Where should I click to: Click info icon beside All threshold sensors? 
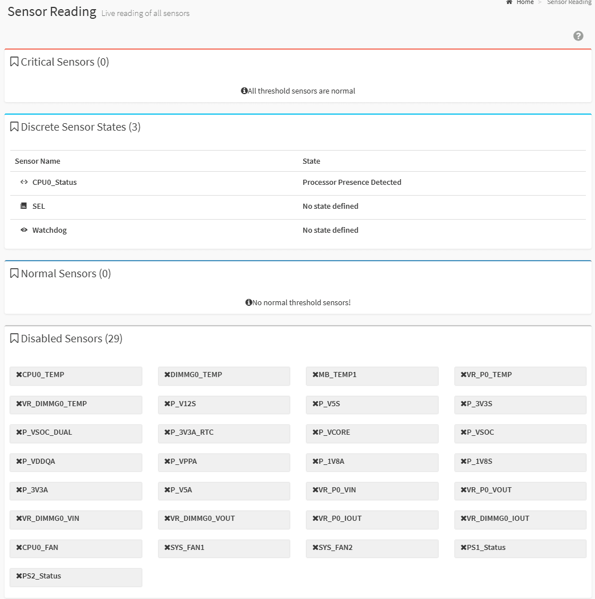244,91
